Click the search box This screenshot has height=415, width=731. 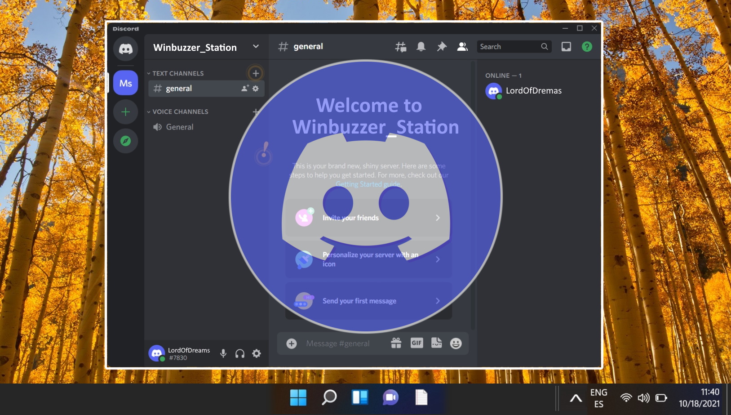514,47
